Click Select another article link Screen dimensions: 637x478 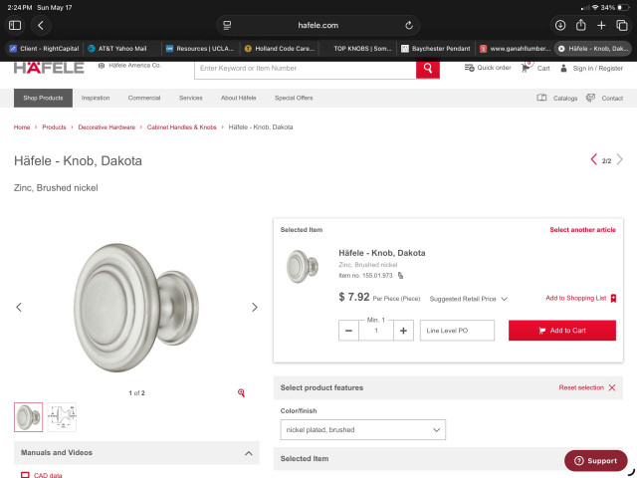582,230
